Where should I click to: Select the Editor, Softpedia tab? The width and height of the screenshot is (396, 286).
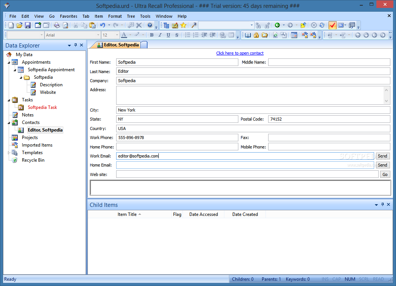click(x=118, y=45)
